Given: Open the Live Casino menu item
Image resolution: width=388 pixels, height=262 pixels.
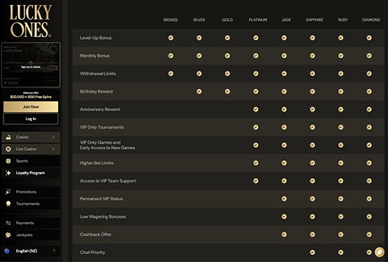Looking at the screenshot, I should [x=31, y=149].
